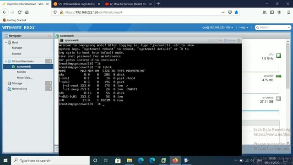Click the Virtual Machines count badge

[49, 61]
